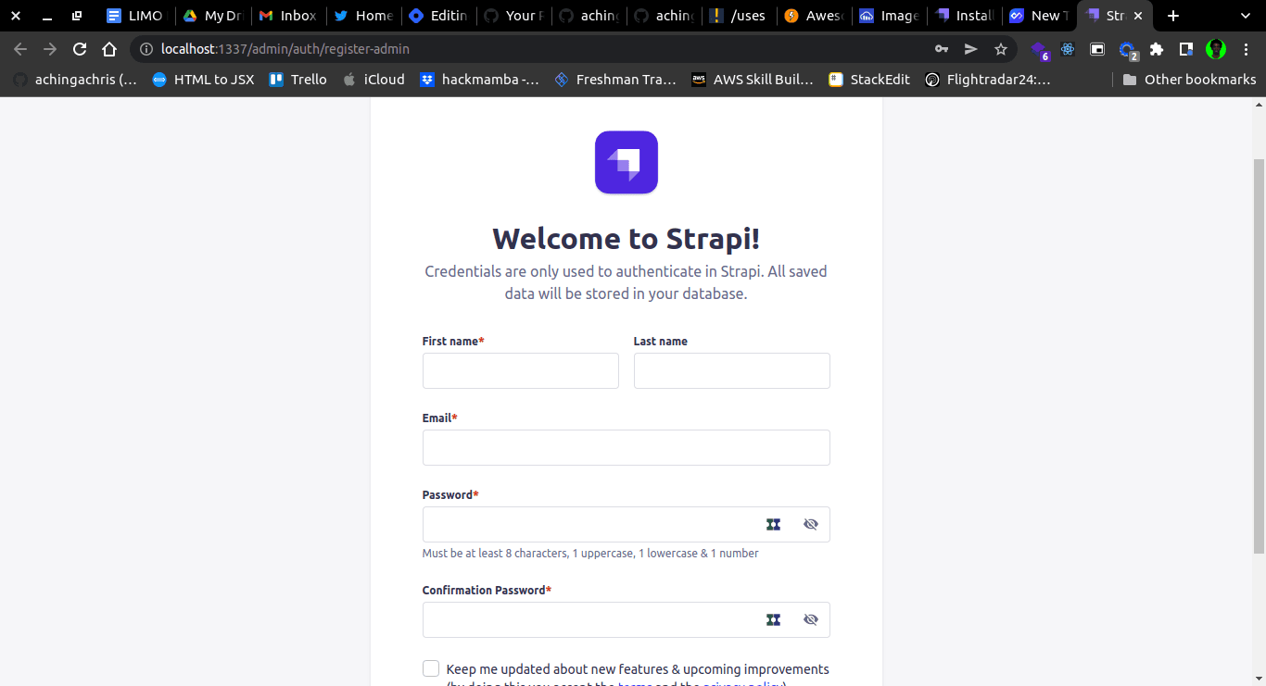Go forward in browser history

[x=50, y=49]
